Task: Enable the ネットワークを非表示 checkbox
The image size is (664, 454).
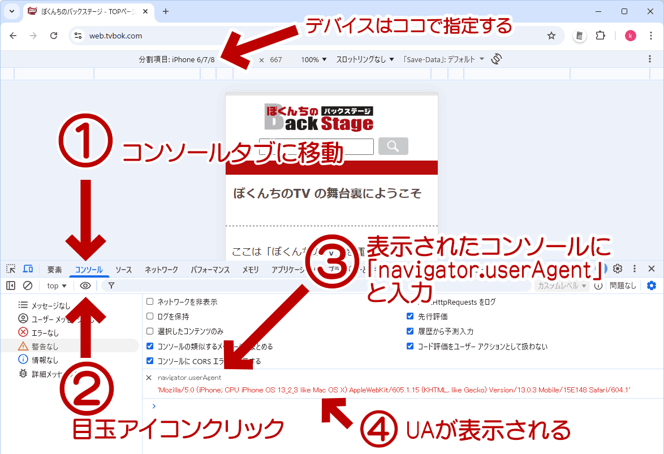Action: click(150, 302)
